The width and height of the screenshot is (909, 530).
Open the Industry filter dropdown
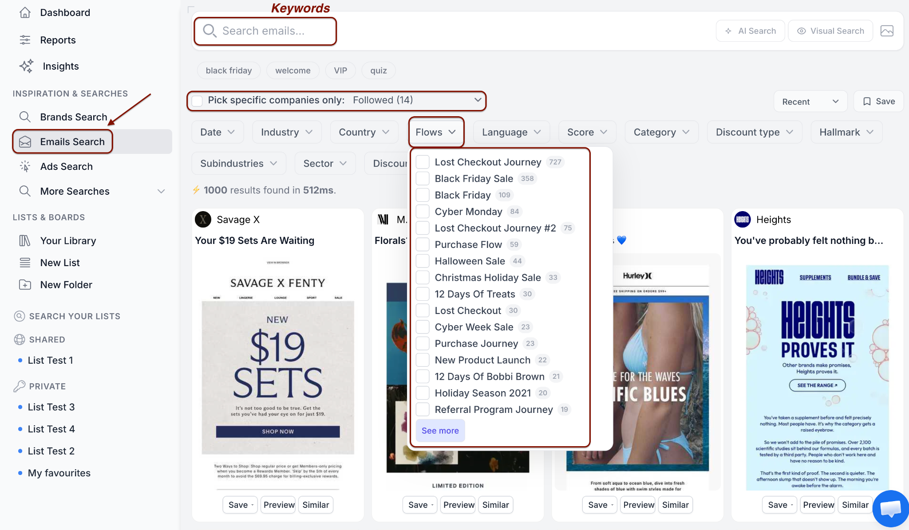click(x=287, y=132)
